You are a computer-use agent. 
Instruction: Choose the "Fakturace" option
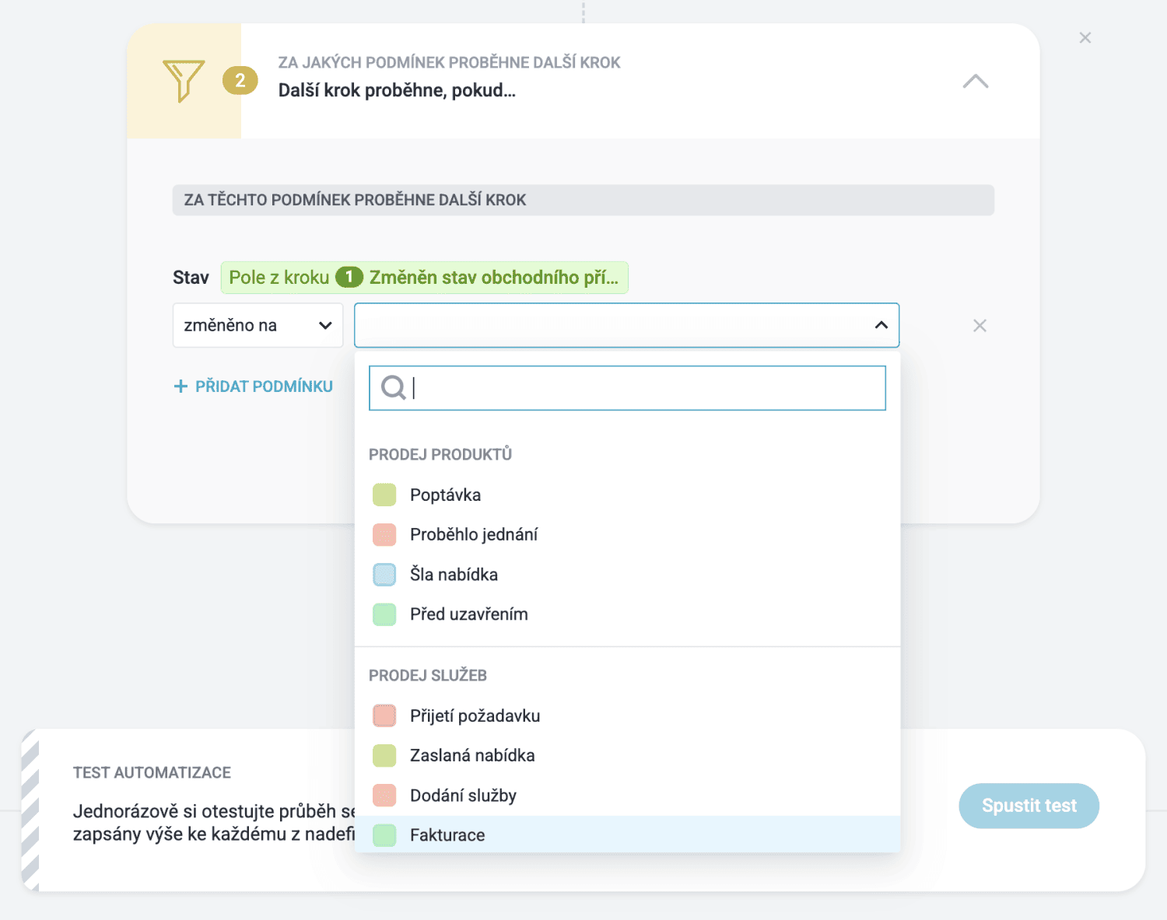pos(447,835)
